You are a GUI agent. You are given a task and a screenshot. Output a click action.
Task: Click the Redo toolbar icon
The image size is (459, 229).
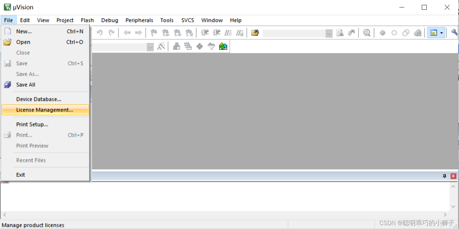click(111, 33)
